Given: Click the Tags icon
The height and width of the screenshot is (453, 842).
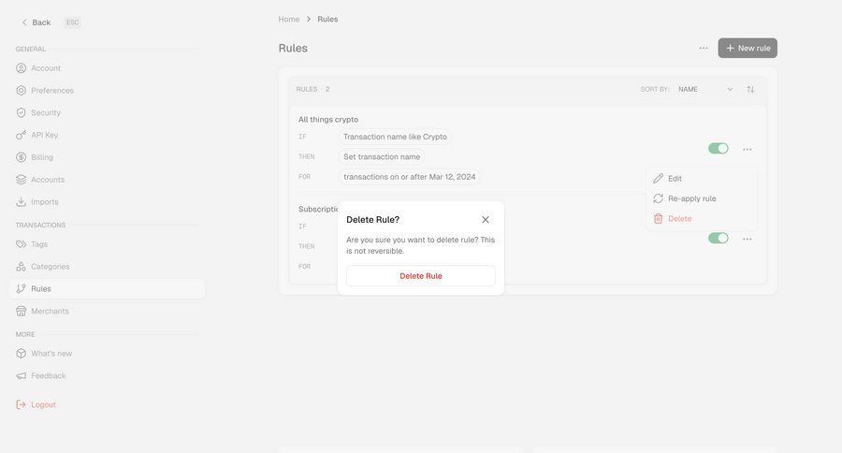Looking at the screenshot, I should point(21,244).
